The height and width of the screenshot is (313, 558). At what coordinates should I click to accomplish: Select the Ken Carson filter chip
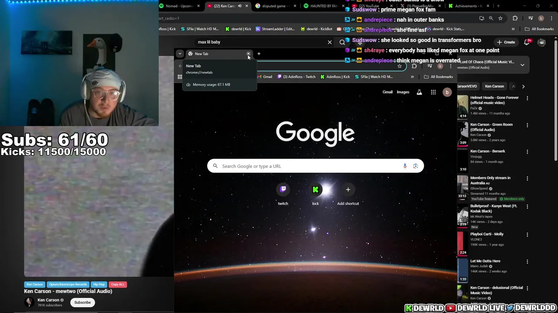coord(494,87)
